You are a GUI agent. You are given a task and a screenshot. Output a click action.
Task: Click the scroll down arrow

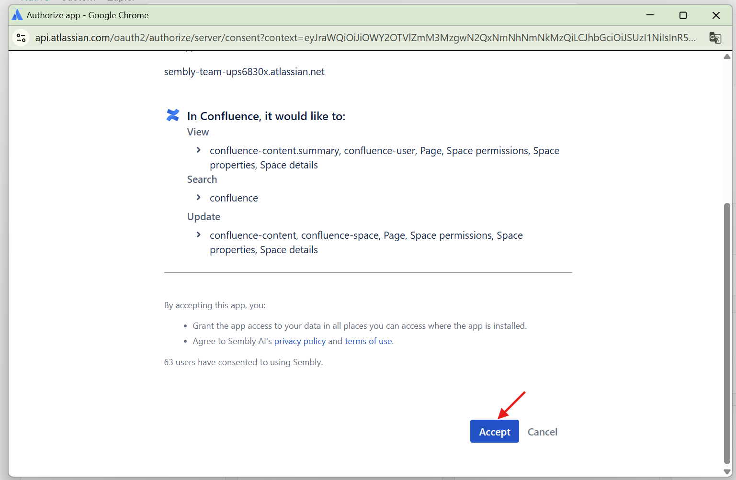pyautogui.click(x=727, y=471)
